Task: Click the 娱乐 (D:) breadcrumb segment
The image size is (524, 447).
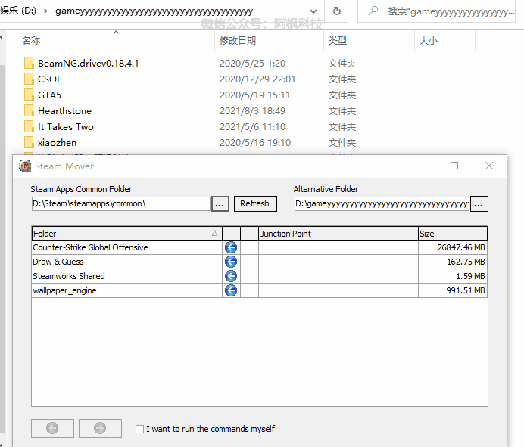Action: point(18,11)
